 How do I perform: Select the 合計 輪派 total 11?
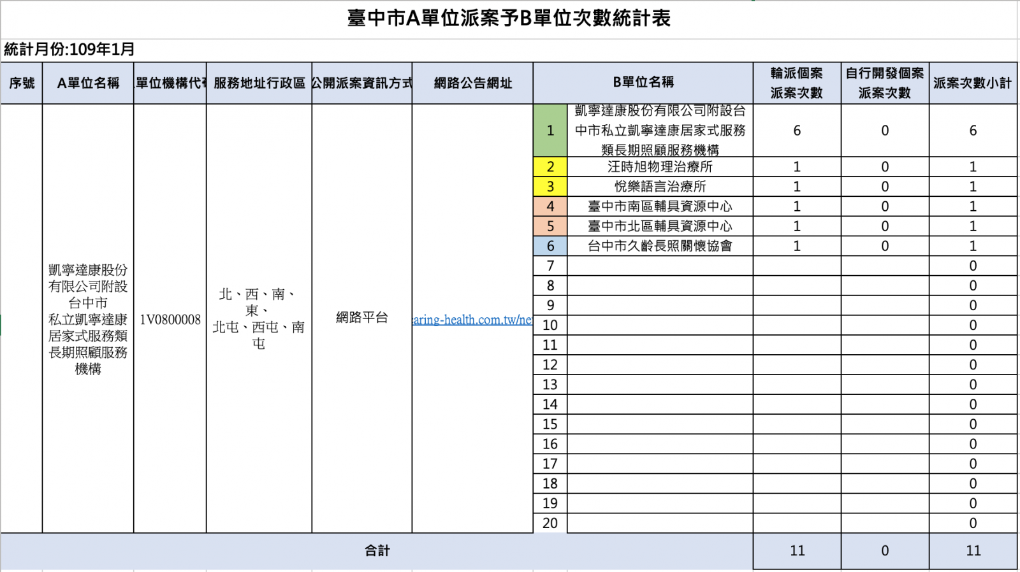tap(797, 551)
